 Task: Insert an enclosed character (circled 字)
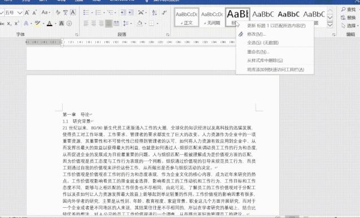69,23
